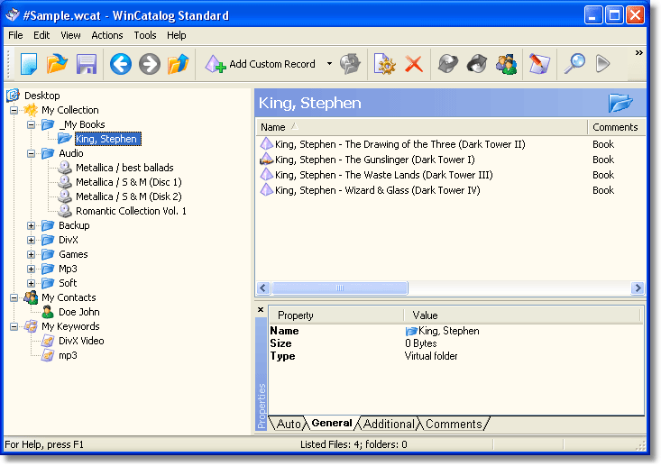Image resolution: width=661 pixels, height=466 pixels.
Task: Collapse the My Keywords node
Action: pos(14,326)
